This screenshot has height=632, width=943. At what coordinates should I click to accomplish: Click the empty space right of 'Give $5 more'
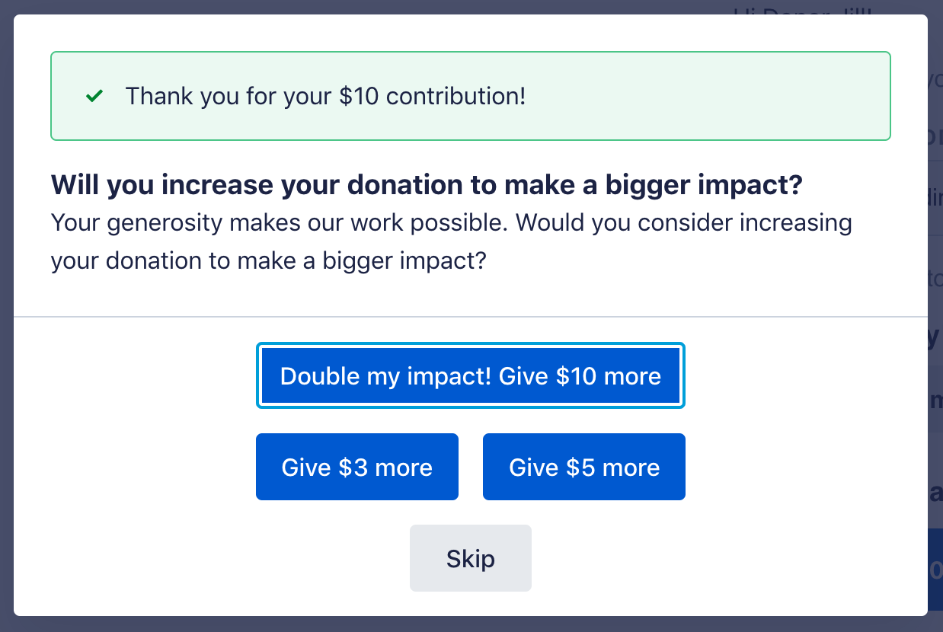tap(800, 467)
